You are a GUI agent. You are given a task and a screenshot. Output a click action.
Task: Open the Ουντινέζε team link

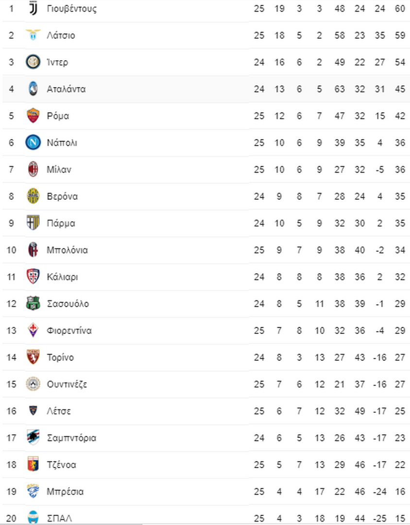[67, 385]
